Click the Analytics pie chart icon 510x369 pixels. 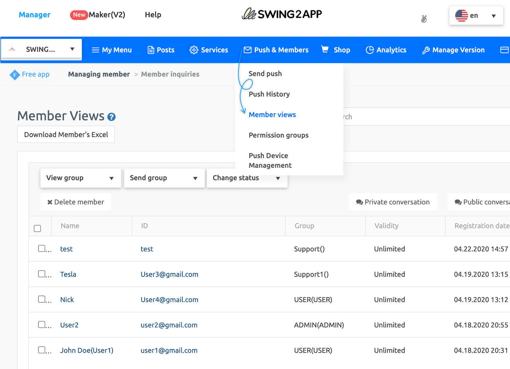370,50
